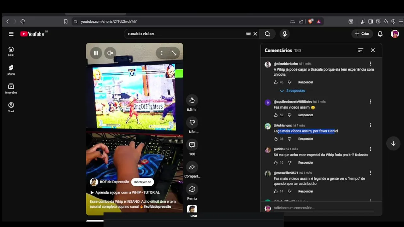Go to the YouTube home logo
This screenshot has height=227, width=404.
[32, 34]
